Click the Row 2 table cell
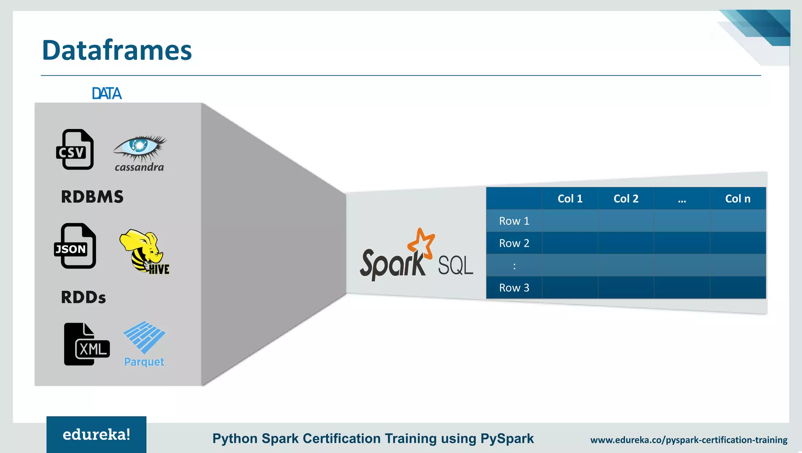The height and width of the screenshot is (453, 802). coord(514,243)
